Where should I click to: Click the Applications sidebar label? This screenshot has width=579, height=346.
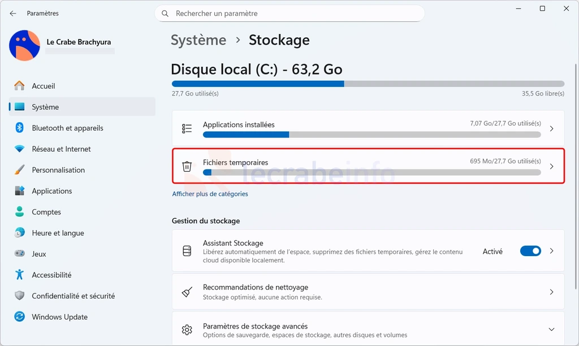(x=51, y=191)
